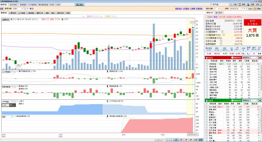The image size is (262, 142).
Task: Open stock code 3360 dropdown arrow
Action: (22, 9)
